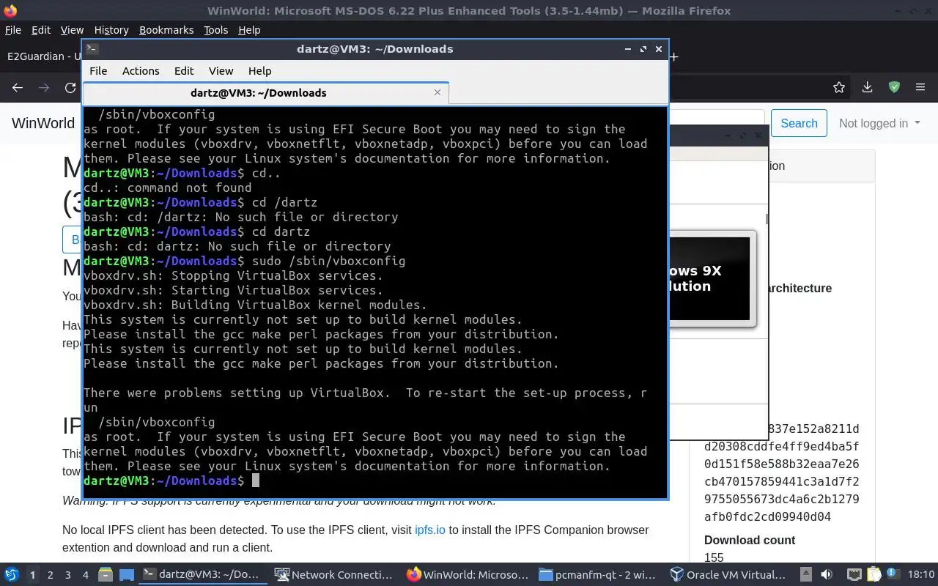The image size is (938, 586).
Task: Click 'sudo /sbin/vboxconfig' command text
Action: (x=328, y=261)
